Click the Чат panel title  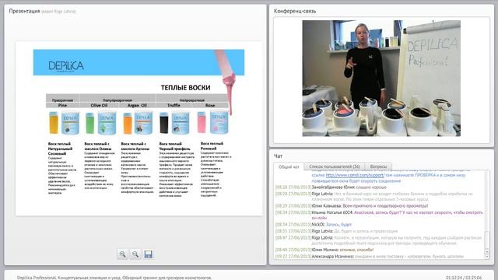point(279,156)
